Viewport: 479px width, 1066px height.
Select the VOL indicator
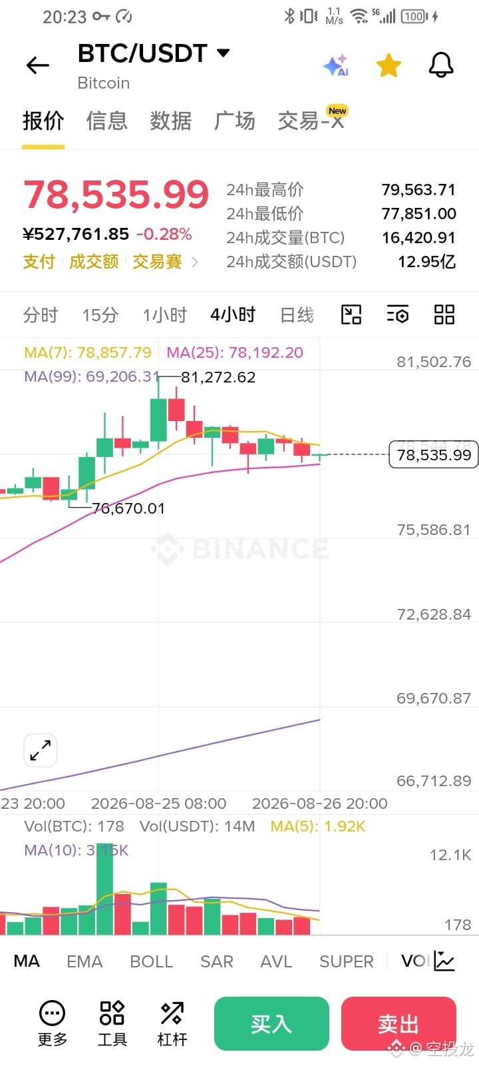pos(415,961)
